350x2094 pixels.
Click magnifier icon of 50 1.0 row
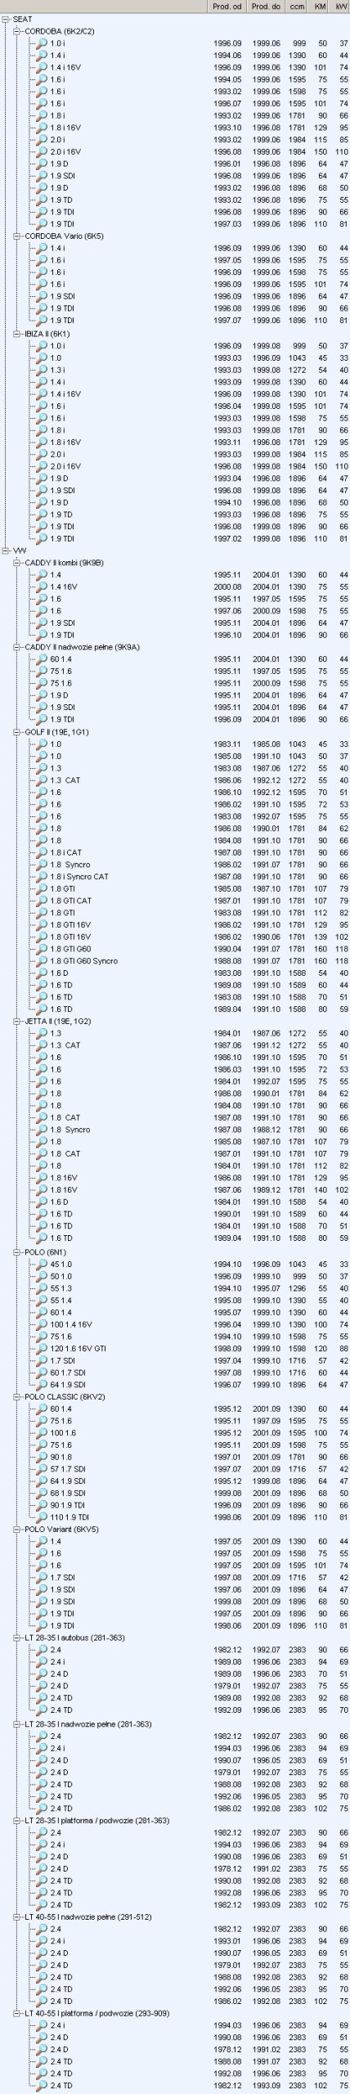[43, 1275]
